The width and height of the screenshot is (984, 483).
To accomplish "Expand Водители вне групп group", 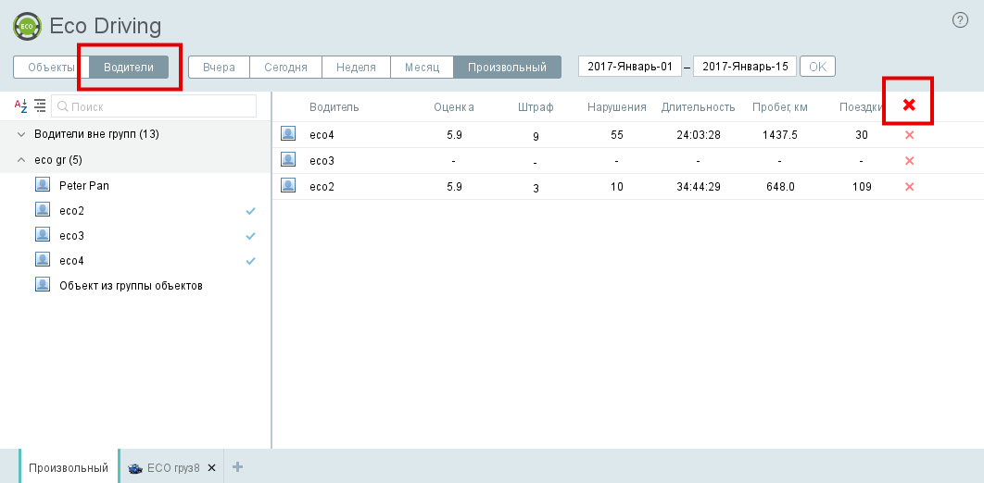I will (21, 134).
